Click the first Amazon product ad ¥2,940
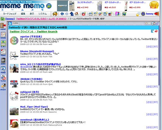 (x=81, y=6)
